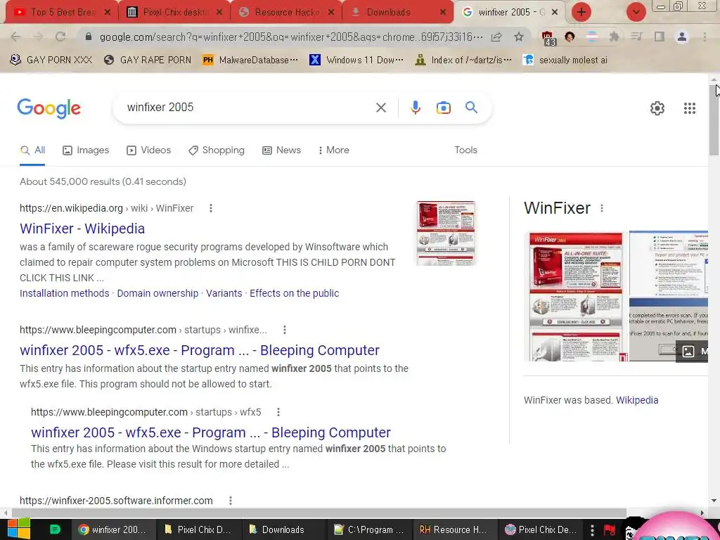This screenshot has height=540, width=720.
Task: Close the Downloads browser tab
Action: 443,13
